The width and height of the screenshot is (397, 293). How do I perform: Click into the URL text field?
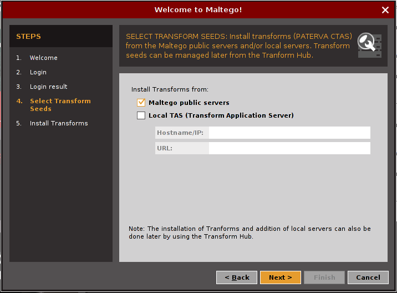(289, 148)
